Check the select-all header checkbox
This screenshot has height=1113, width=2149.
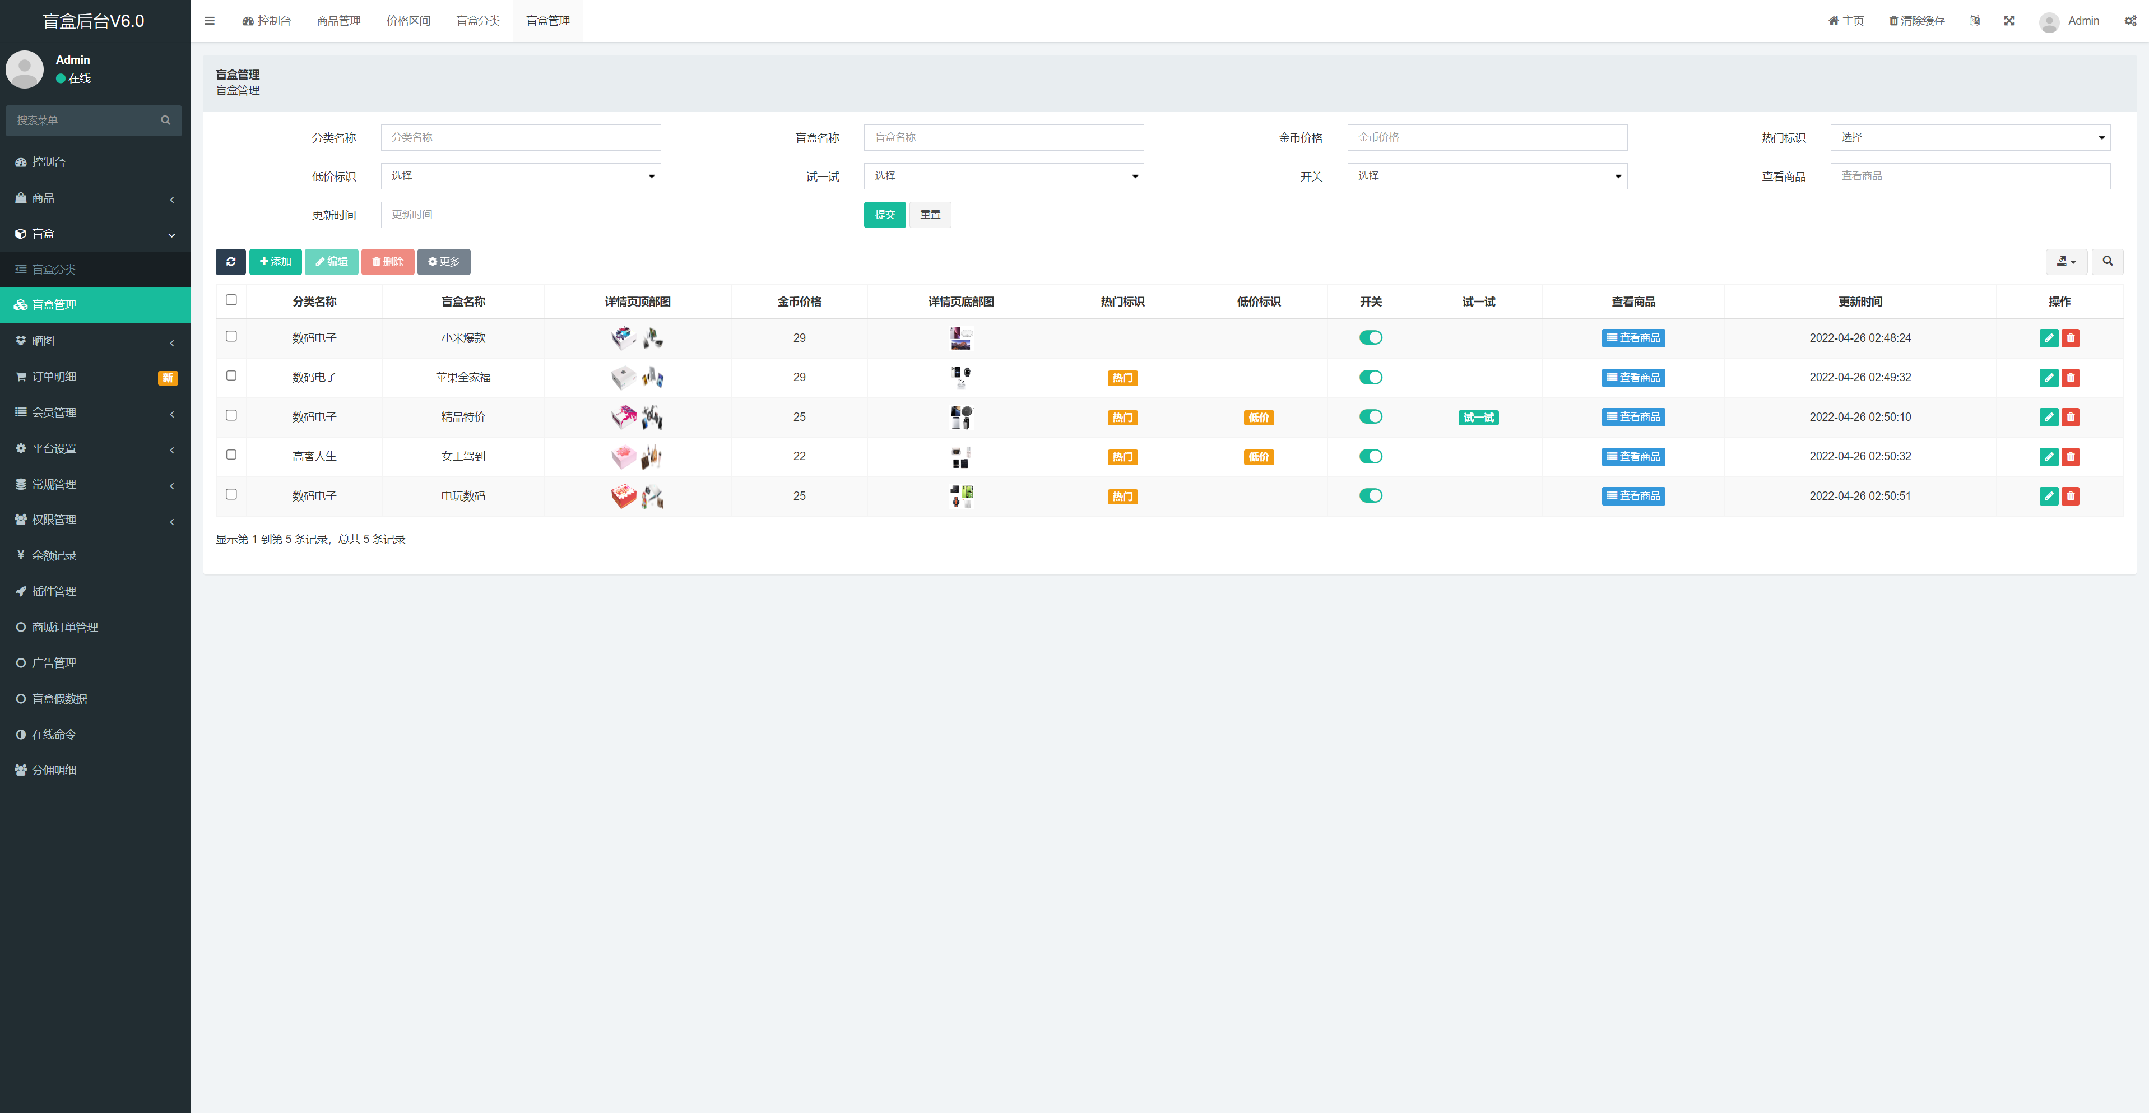pyautogui.click(x=231, y=299)
